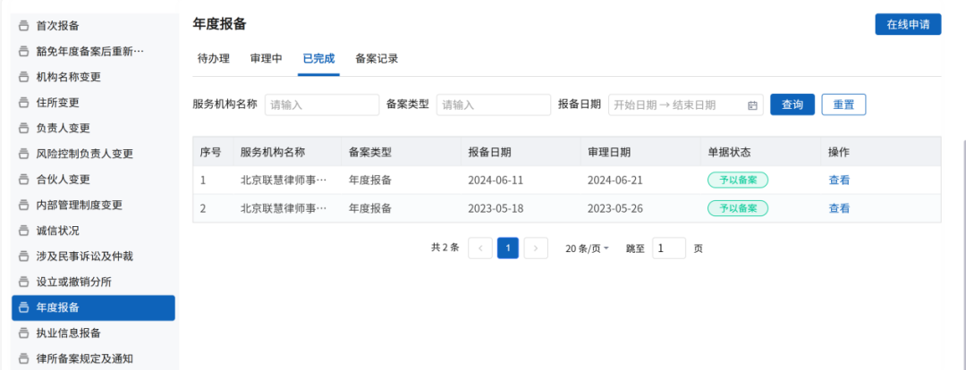The image size is (966, 370).
Task: Click the icon beside 设立或撤销分所
Action: [x=24, y=282]
